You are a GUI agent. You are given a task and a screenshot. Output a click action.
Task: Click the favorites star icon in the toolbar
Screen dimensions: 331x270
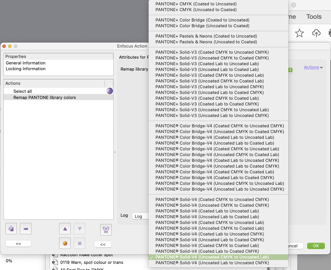click(300, 33)
